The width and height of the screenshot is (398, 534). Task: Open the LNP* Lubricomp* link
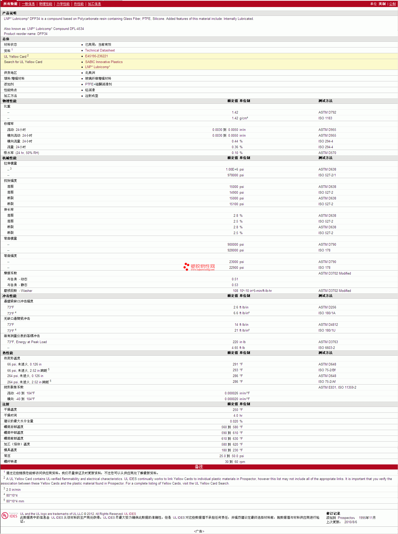pos(98,67)
